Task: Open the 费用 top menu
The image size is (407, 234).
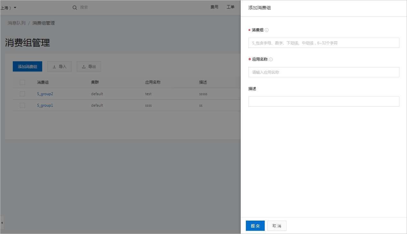Action: pyautogui.click(x=214, y=7)
